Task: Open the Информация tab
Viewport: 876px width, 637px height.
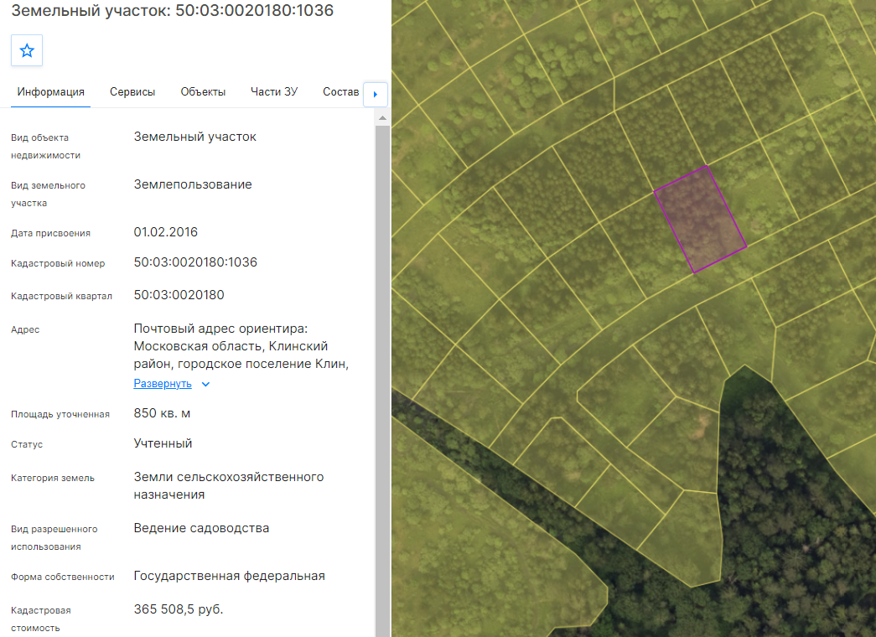Action: point(51,91)
